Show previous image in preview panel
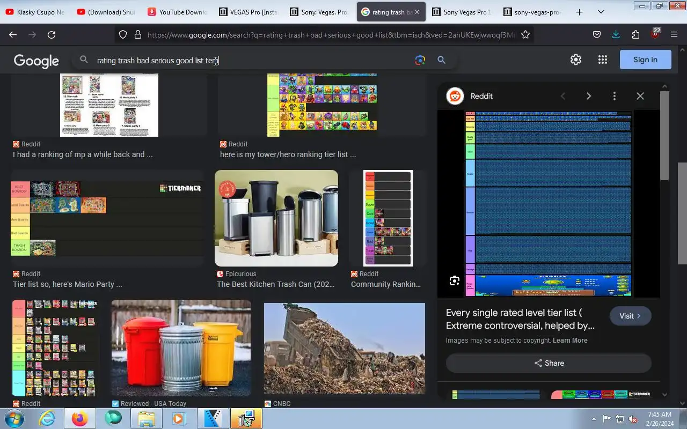Viewport: 687px width, 429px height. [x=563, y=96]
